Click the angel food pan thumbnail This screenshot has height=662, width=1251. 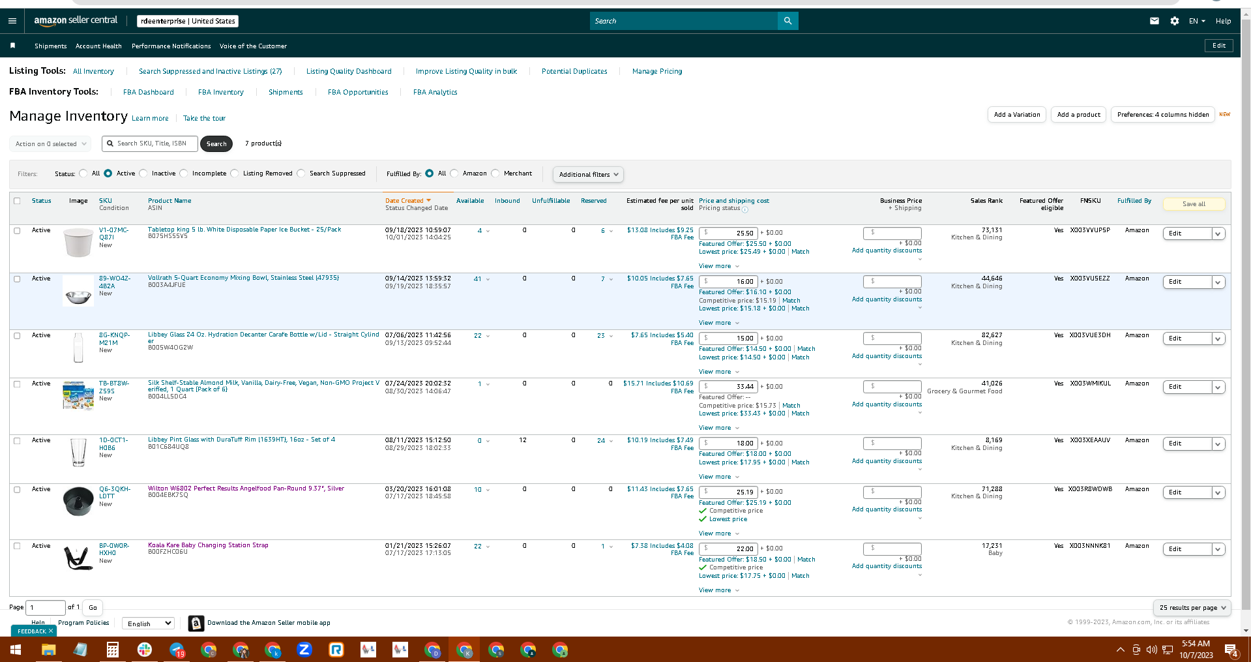[78, 501]
